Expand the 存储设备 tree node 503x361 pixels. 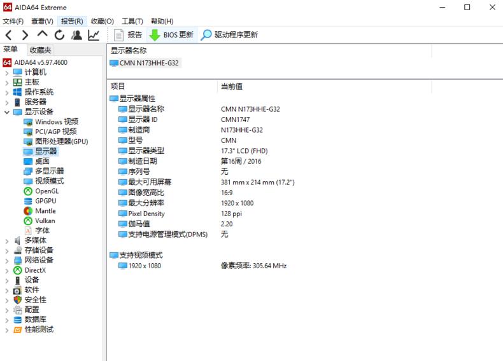click(7, 251)
